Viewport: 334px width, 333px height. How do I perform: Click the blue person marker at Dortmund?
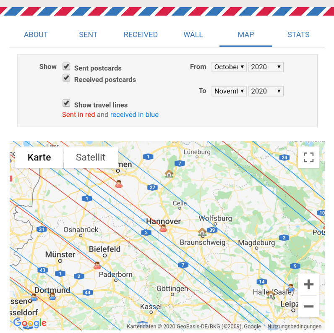click(x=52, y=296)
